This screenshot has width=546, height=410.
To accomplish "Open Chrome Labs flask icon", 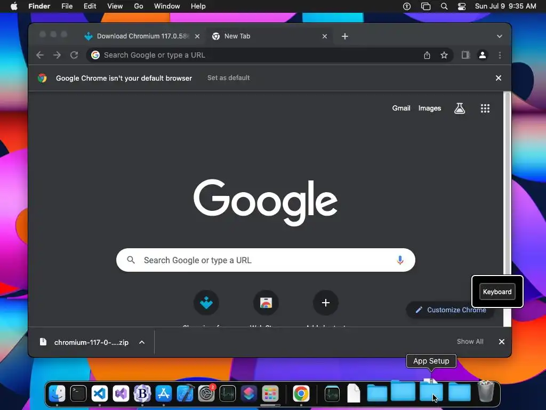I will point(460,108).
